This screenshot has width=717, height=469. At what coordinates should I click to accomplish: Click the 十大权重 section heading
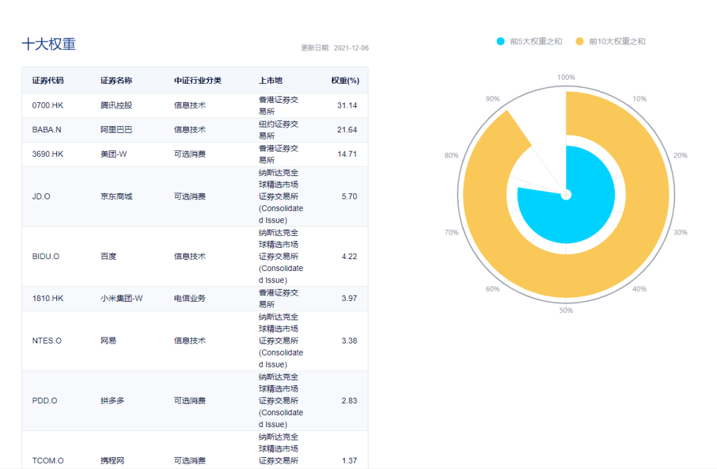click(x=49, y=45)
